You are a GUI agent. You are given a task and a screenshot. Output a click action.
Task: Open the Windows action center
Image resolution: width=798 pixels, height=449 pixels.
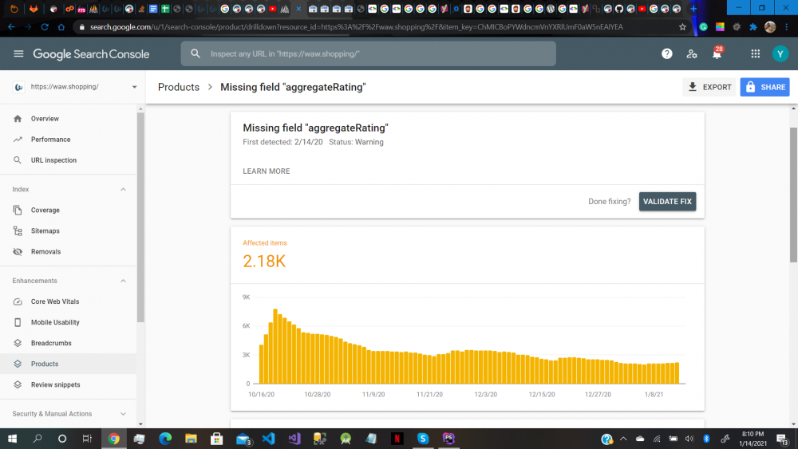pyautogui.click(x=783, y=439)
